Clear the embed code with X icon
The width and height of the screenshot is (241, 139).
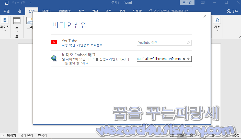[x=184, y=59]
